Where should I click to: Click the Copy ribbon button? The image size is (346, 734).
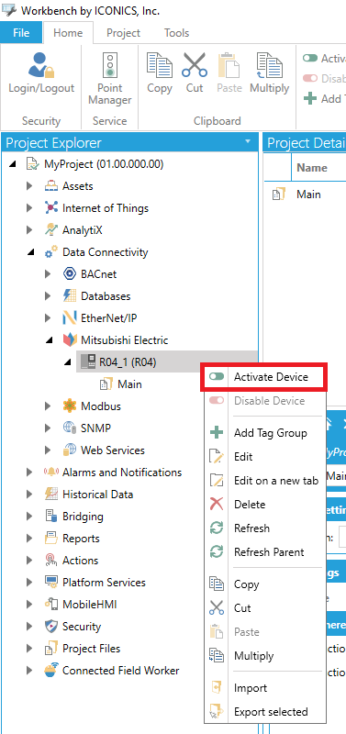(x=159, y=73)
